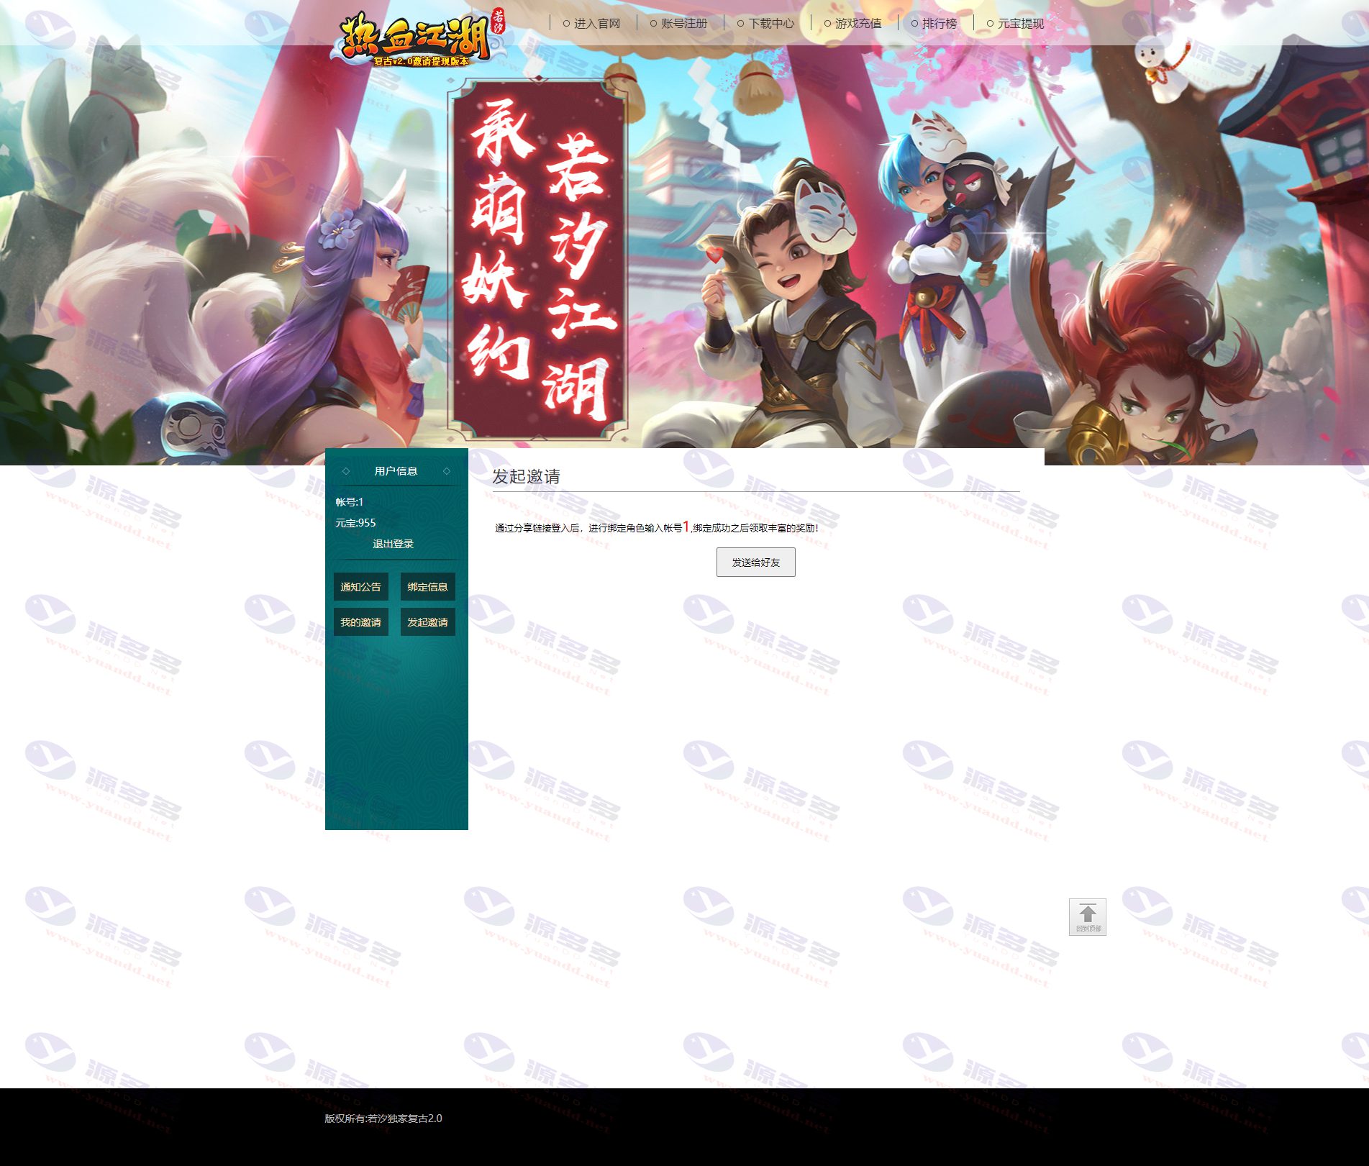This screenshot has height=1166, width=1369.
Task: Click the 承萌妖约 若汐江湖 banner scroll
Action: (538, 260)
